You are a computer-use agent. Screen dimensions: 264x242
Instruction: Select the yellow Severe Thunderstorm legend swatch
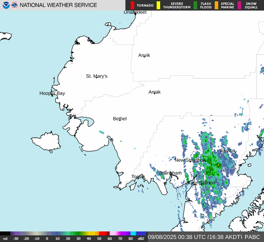(158, 5)
